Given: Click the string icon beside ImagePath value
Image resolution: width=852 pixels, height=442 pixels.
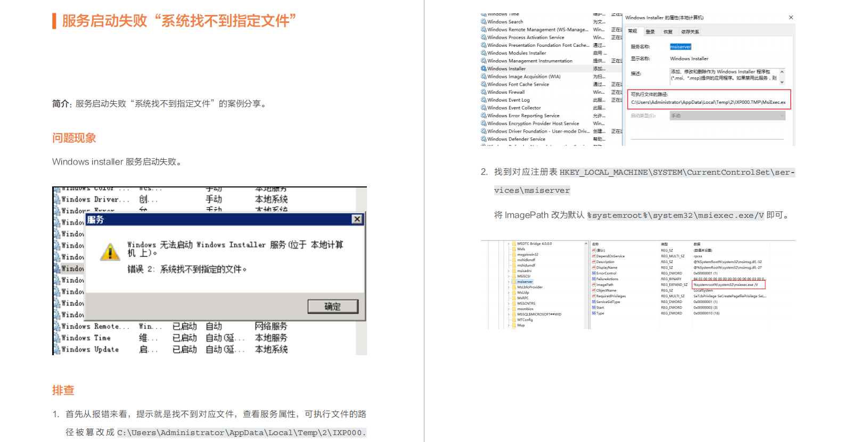Looking at the screenshot, I should [594, 285].
